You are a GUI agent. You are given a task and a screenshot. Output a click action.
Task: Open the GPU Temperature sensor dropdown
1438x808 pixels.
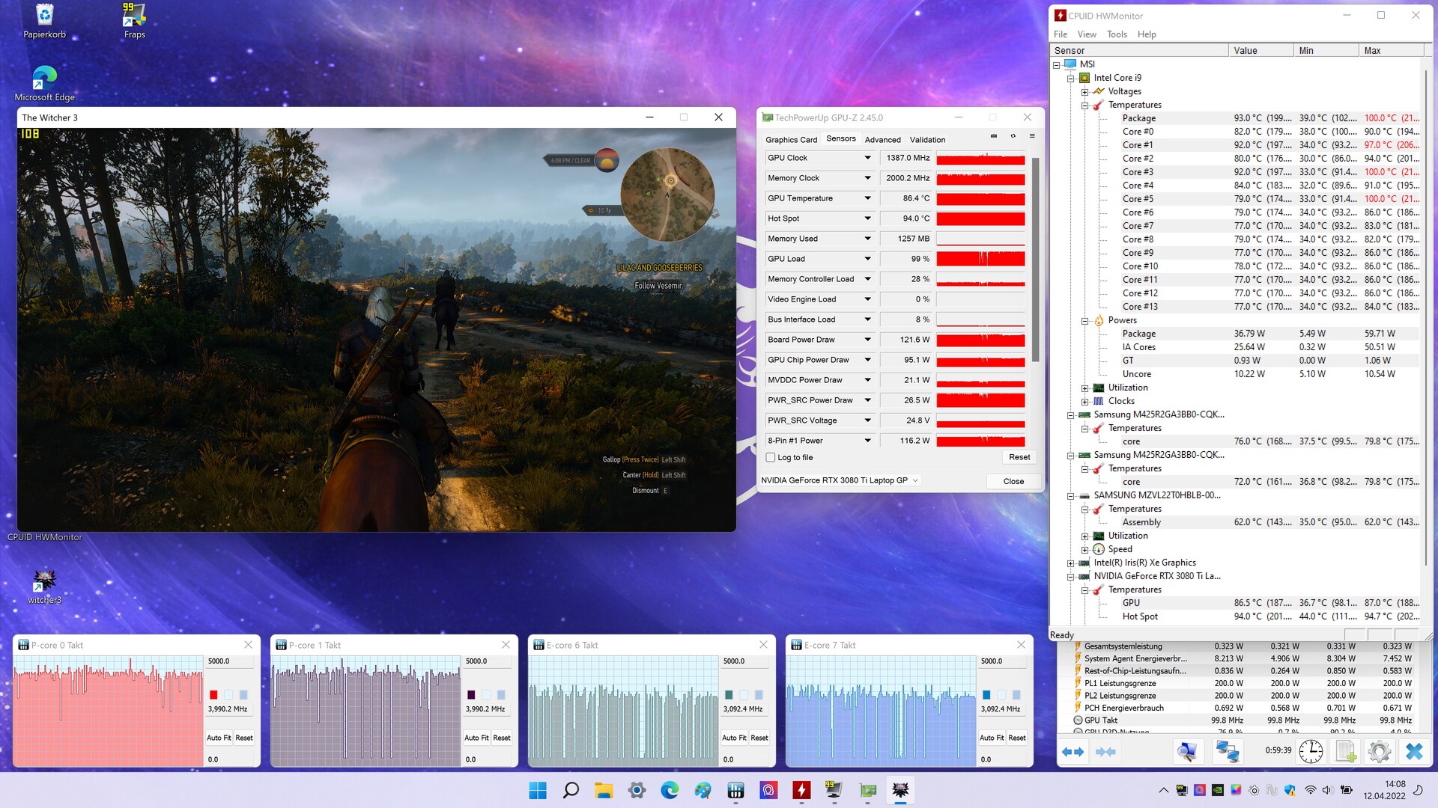tap(867, 198)
